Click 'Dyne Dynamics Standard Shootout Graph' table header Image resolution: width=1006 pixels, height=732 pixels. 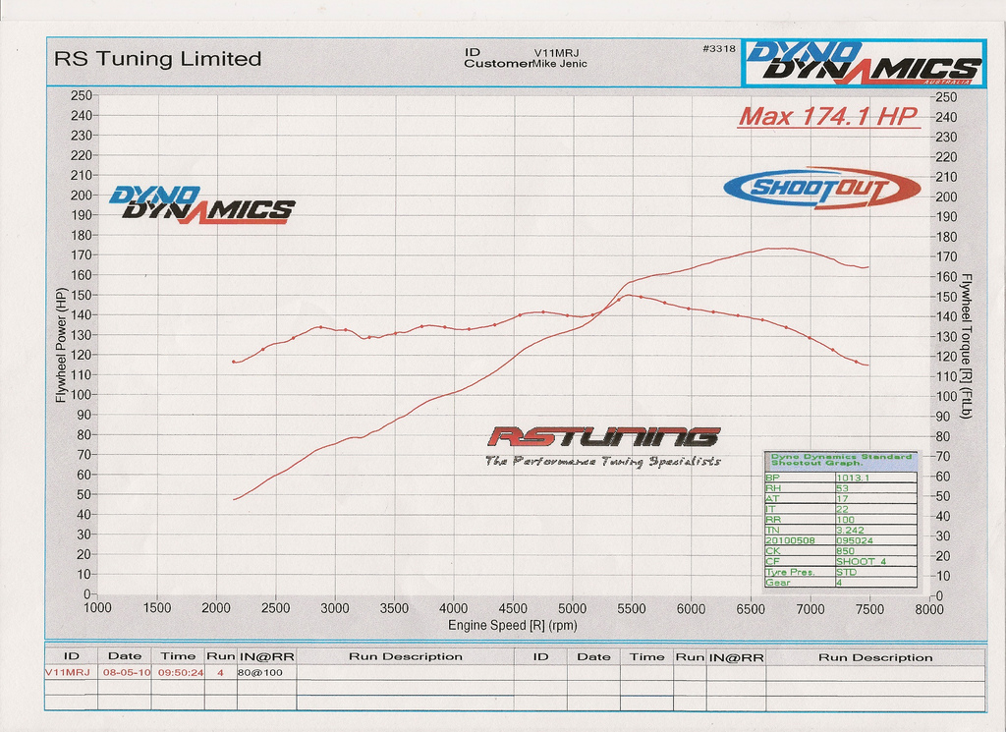pos(840,460)
